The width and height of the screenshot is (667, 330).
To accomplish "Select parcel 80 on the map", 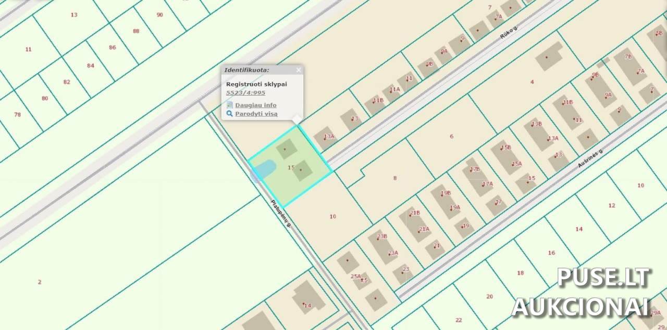I will click(x=45, y=98).
